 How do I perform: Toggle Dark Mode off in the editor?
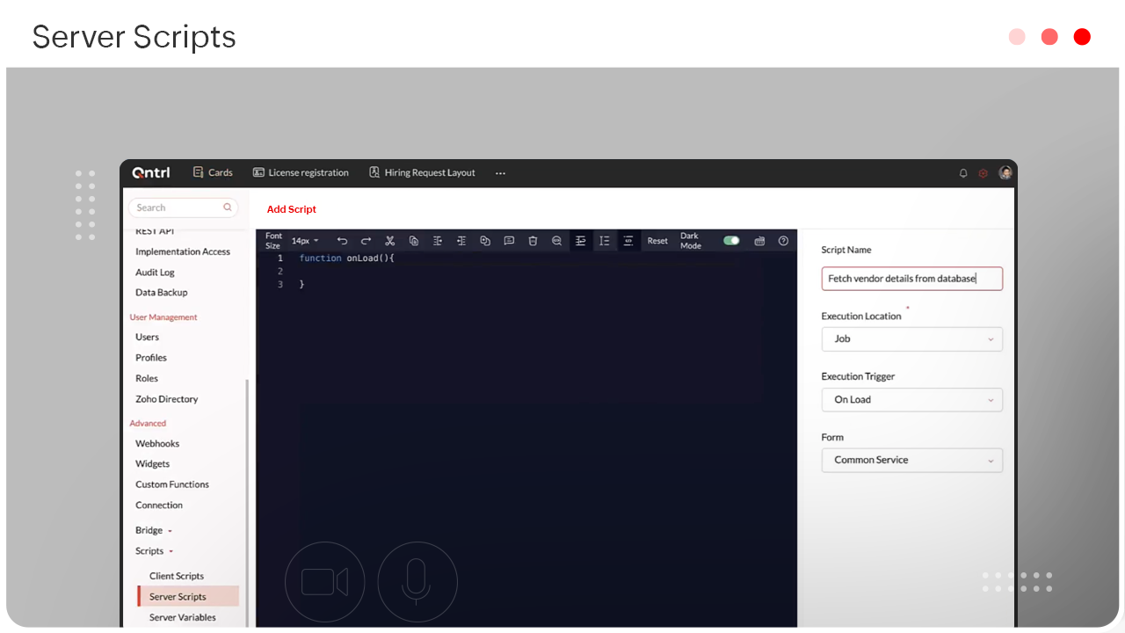click(731, 240)
